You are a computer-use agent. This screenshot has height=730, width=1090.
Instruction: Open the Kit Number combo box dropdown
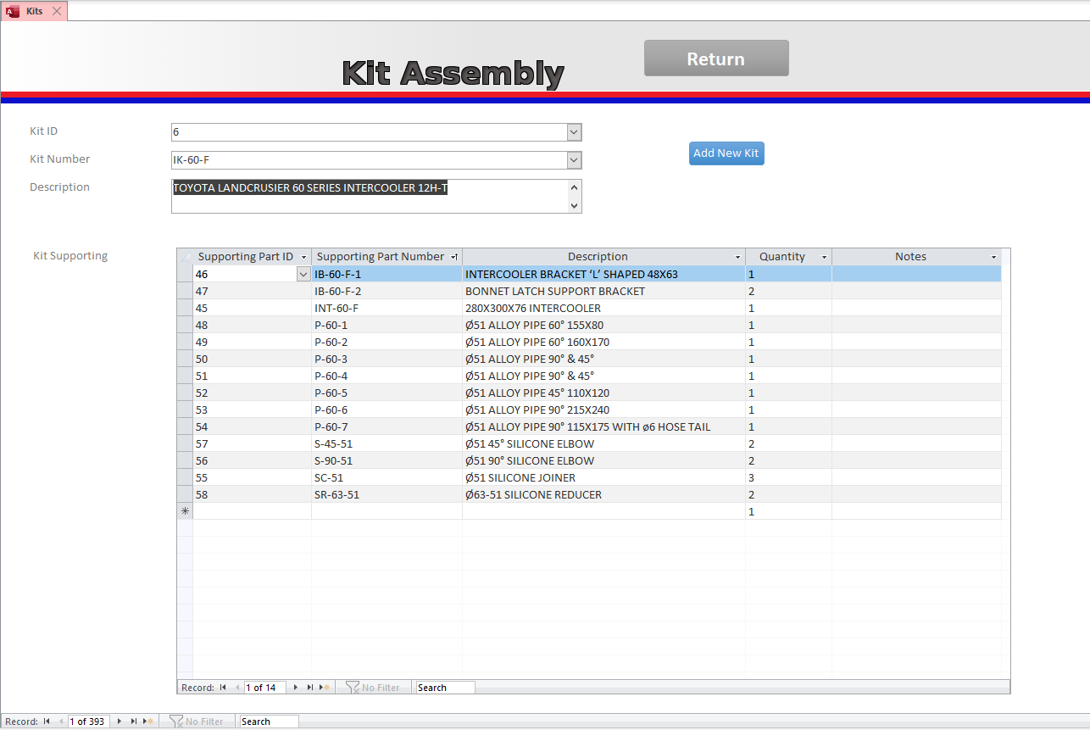coord(574,160)
